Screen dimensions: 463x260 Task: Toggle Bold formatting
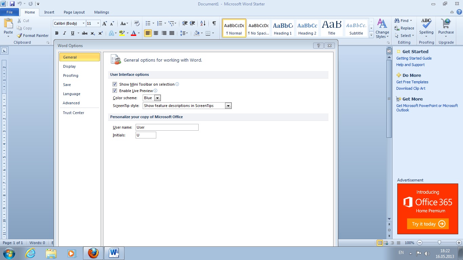(x=57, y=33)
